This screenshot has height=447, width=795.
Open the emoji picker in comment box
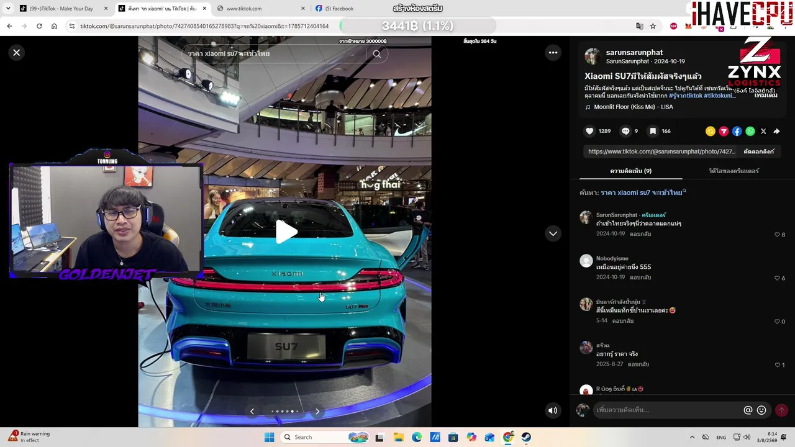tap(761, 410)
